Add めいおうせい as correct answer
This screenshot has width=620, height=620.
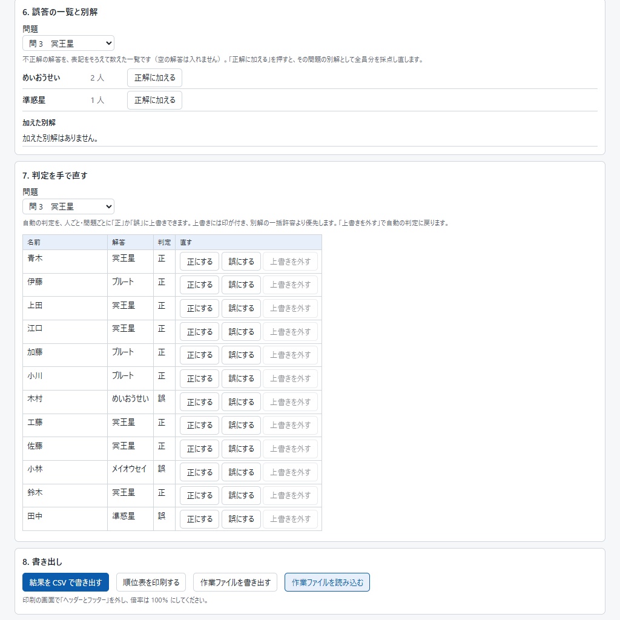(154, 77)
